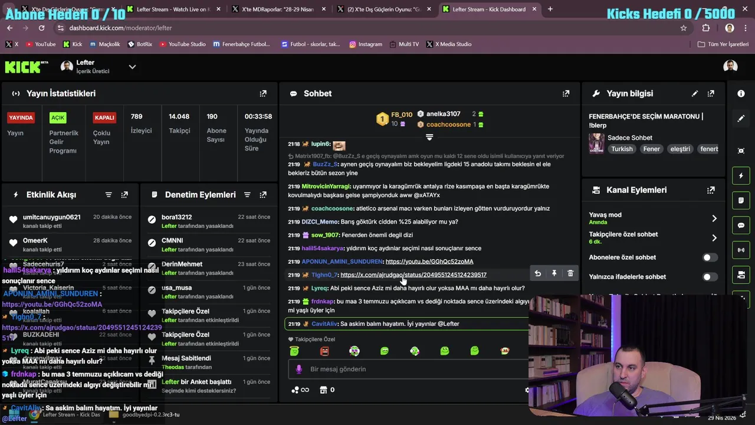
Task: Click the info icon in right sidebar
Action: coord(741,93)
